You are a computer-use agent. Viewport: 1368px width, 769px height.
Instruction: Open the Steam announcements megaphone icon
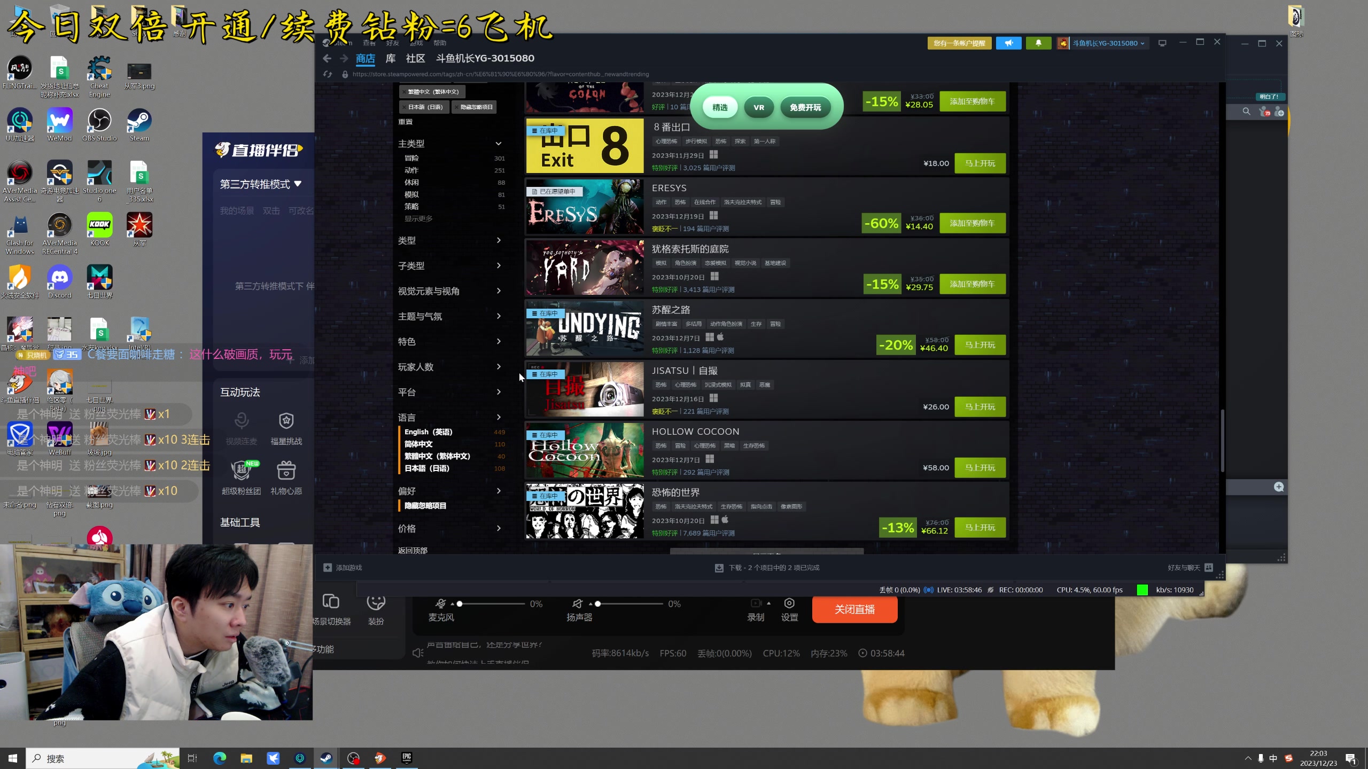click(x=1008, y=43)
